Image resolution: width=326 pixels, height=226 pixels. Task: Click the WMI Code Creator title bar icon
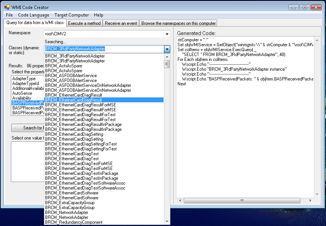point(7,7)
